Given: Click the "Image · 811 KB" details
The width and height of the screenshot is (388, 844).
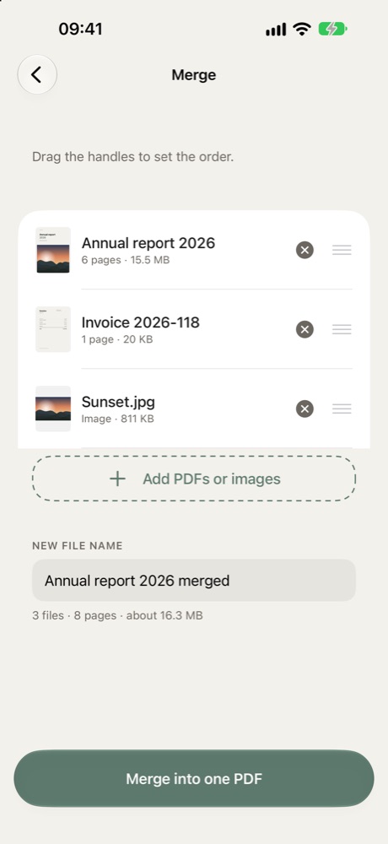Looking at the screenshot, I should click(x=117, y=419).
